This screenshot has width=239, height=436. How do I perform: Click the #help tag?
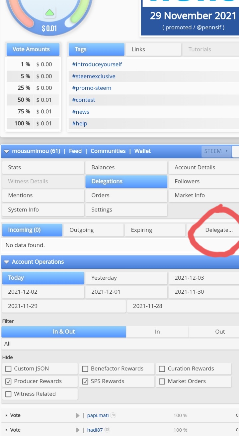click(80, 123)
